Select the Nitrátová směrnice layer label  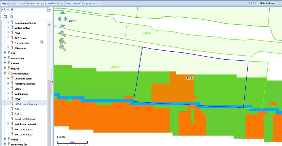tap(25, 84)
